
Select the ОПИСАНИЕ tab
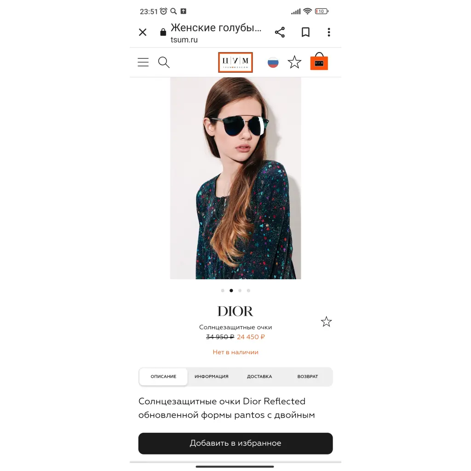[163, 376]
